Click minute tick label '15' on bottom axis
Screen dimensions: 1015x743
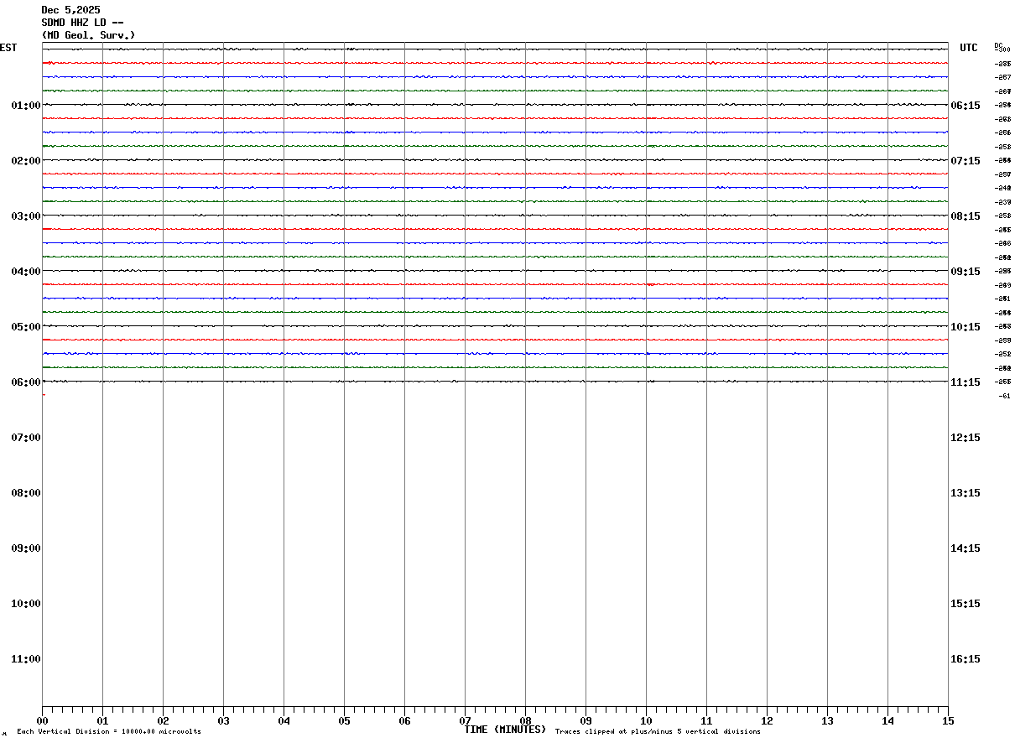(948, 720)
